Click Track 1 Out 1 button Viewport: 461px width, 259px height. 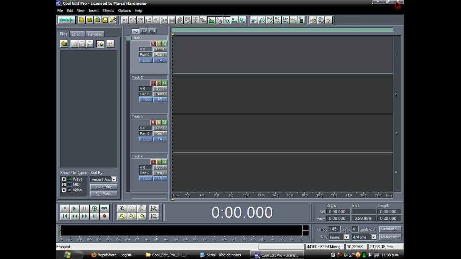click(160, 49)
